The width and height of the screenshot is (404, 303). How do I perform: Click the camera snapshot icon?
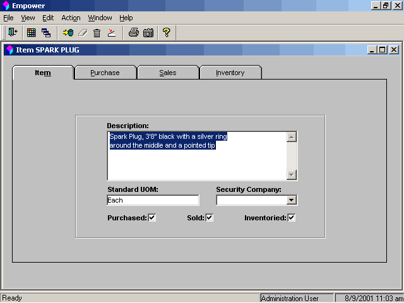point(148,33)
